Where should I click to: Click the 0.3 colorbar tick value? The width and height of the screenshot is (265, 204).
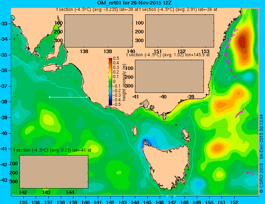click(116, 68)
